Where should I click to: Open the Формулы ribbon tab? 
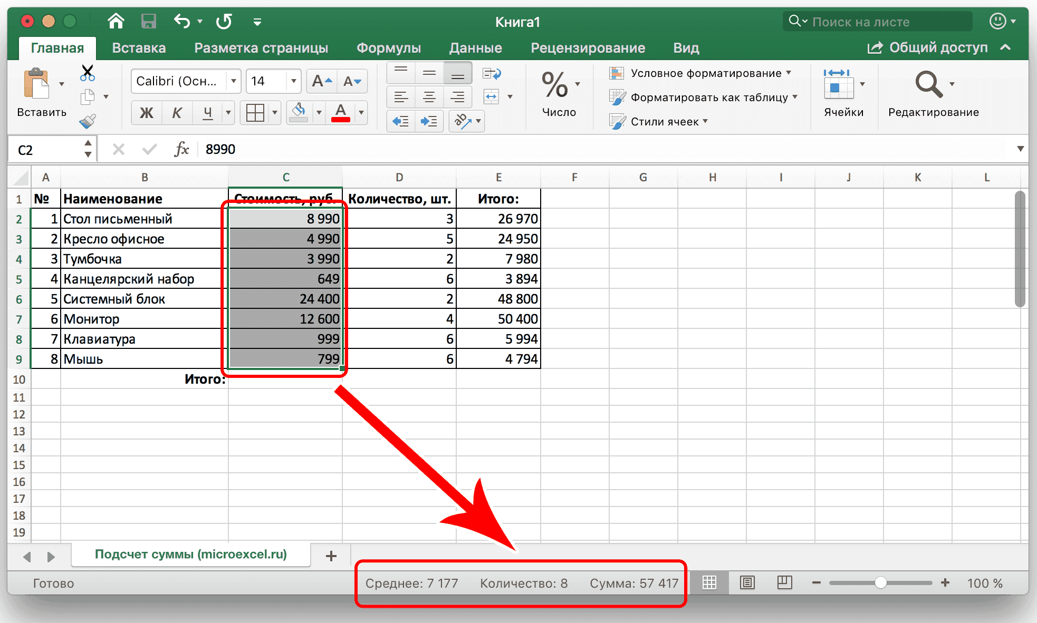388,48
